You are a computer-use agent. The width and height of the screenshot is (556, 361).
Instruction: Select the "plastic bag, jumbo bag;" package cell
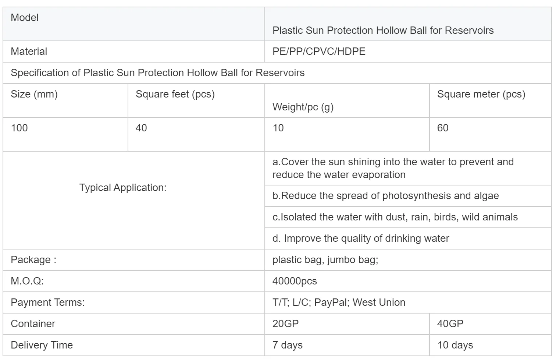(x=325, y=260)
